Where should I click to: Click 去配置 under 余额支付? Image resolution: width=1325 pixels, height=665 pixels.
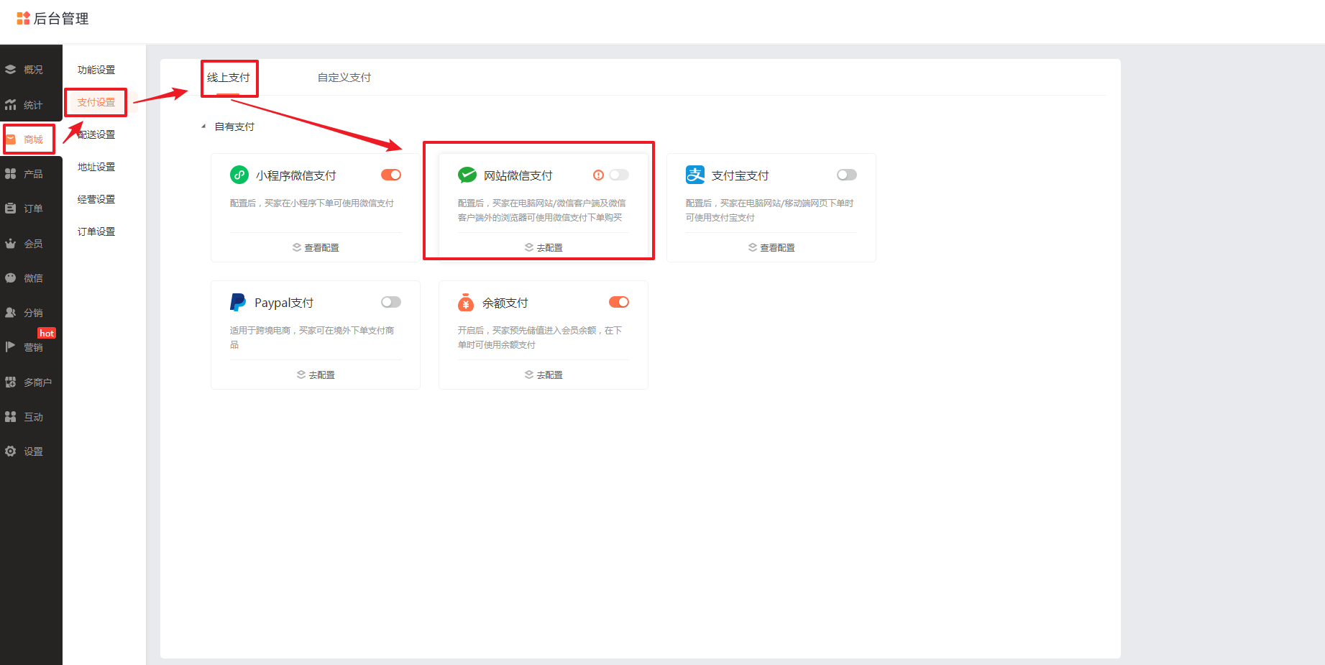point(544,375)
